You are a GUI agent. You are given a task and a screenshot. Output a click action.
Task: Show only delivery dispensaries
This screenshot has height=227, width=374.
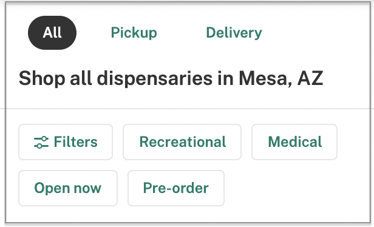234,33
